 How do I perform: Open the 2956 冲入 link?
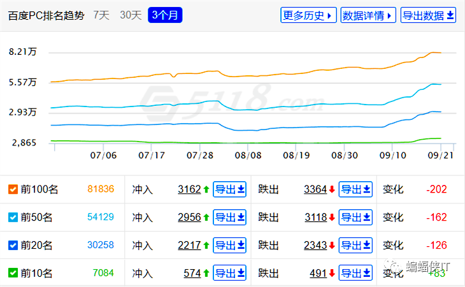(x=189, y=217)
